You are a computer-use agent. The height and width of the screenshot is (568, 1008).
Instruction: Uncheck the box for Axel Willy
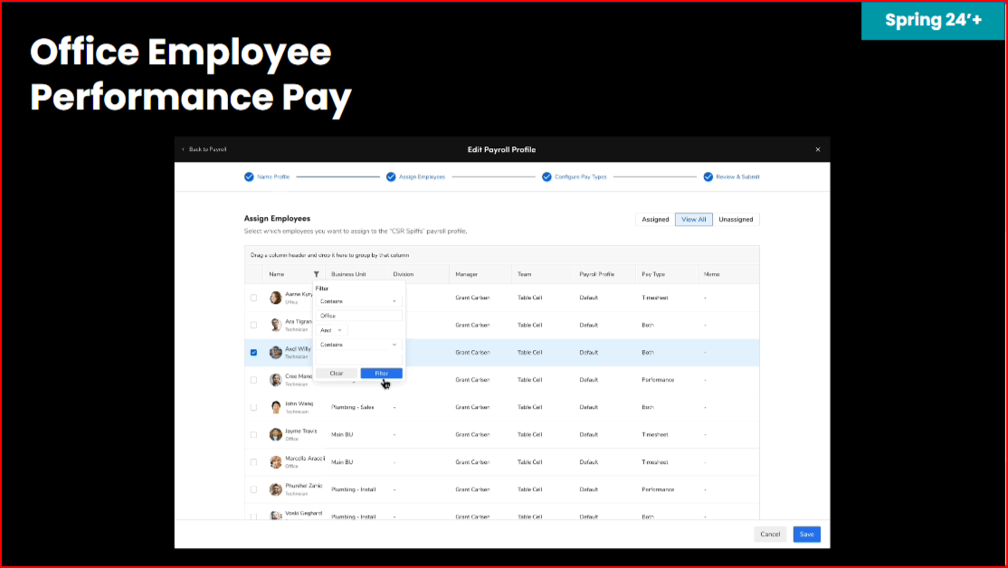253,352
